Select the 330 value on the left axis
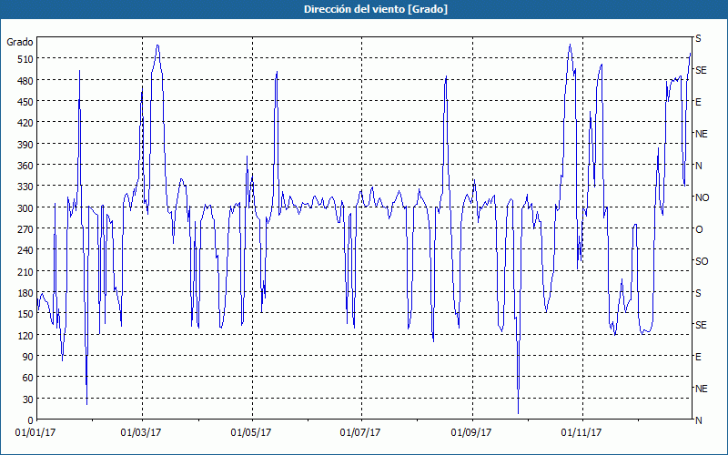This screenshot has width=728, height=455. click(x=25, y=187)
